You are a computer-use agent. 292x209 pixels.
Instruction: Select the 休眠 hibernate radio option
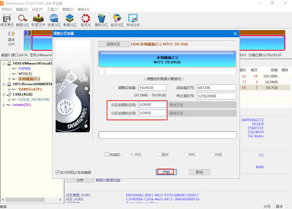(212, 154)
